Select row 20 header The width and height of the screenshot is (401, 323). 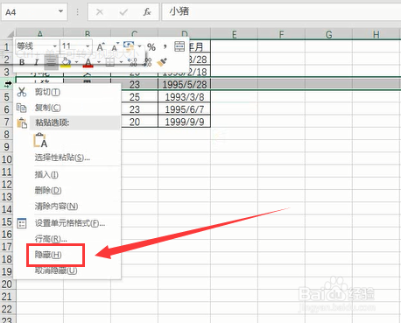coord(7,284)
